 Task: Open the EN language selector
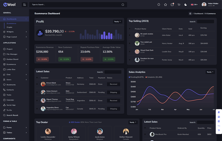pyautogui.click(x=194, y=5)
